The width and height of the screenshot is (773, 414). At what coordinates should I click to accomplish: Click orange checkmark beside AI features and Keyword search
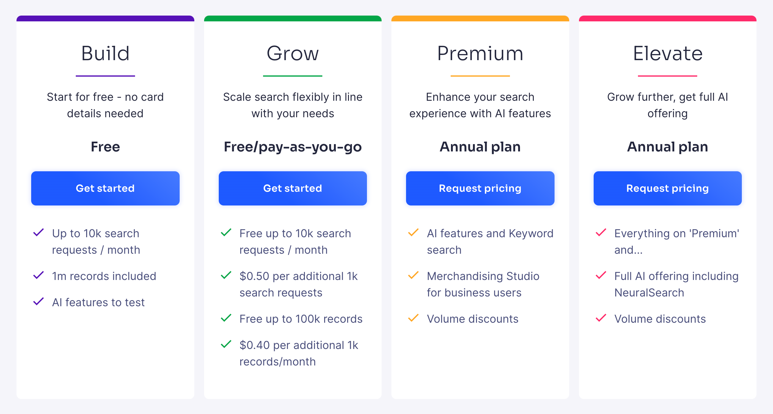[413, 233]
